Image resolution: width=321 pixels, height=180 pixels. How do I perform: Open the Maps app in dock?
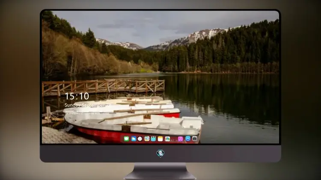[x=147, y=139]
